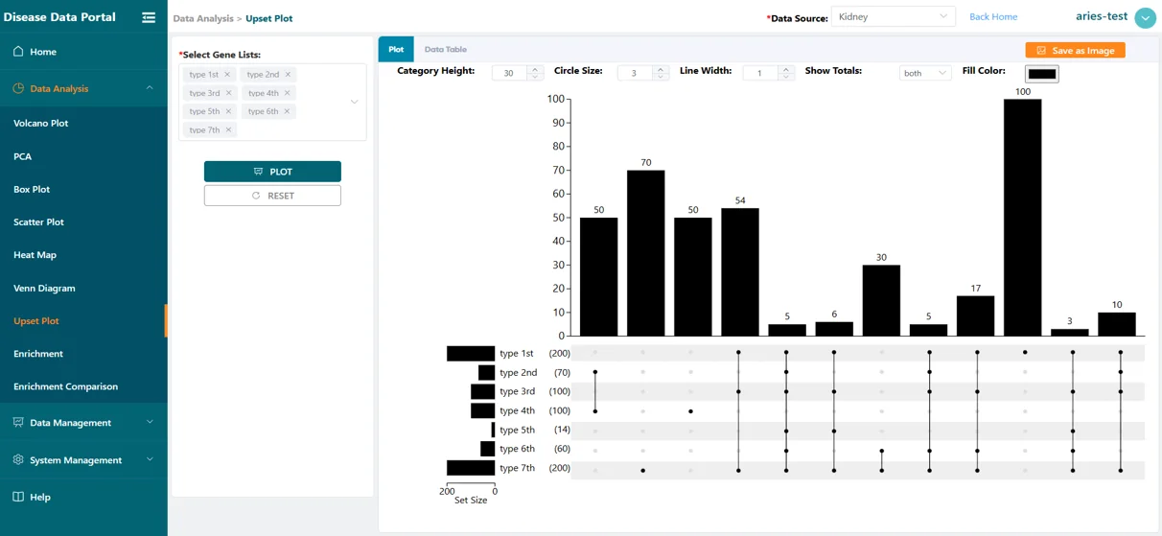The height and width of the screenshot is (536, 1162).
Task: Decrease the Line Width value
Action: tap(786, 77)
